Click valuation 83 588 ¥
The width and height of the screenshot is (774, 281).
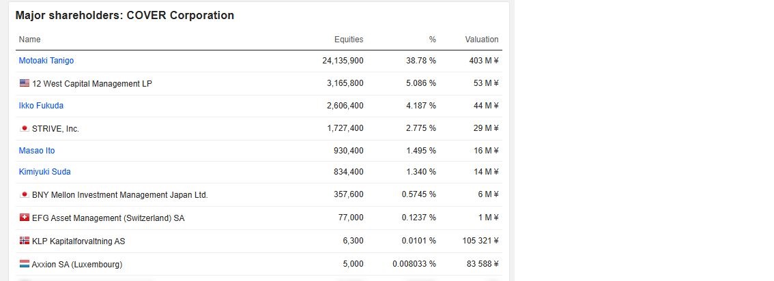click(483, 264)
